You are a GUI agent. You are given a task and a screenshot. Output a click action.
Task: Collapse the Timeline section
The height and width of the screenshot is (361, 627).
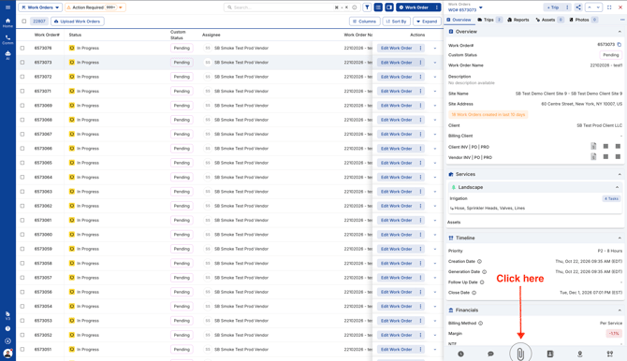[620, 238]
